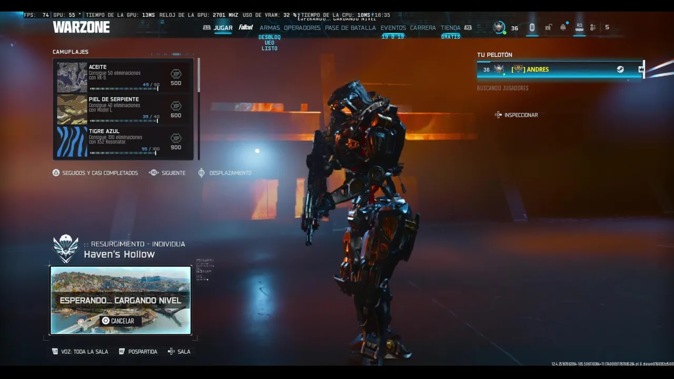Open POSPARTIDA
Viewport: 674px width, 379px height.
143,352
